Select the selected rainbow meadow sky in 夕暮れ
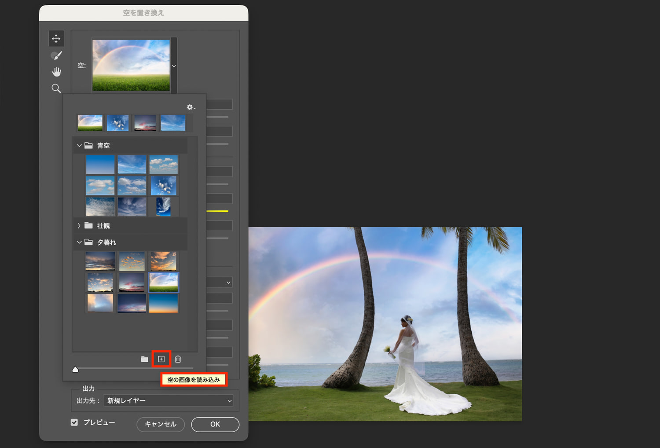This screenshot has width=660, height=448. 164,282
